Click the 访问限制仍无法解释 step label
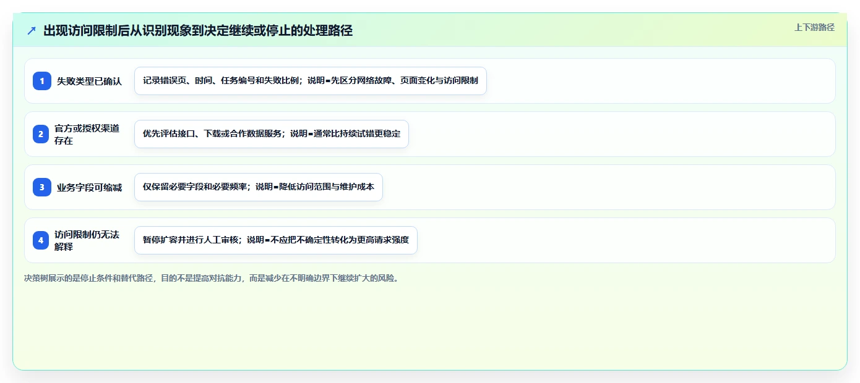Viewport: 860px width, 383px height. point(87,240)
